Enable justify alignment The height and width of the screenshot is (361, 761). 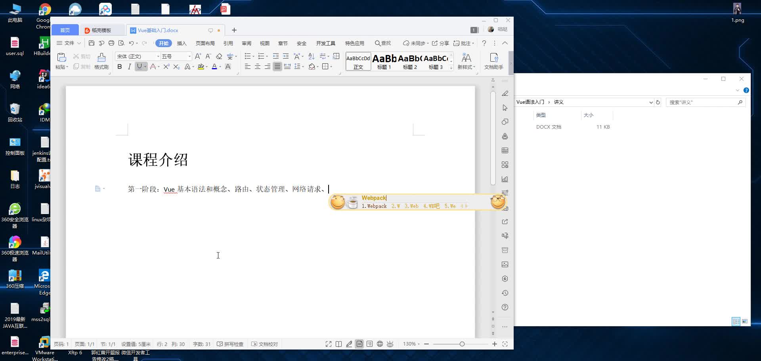(277, 66)
